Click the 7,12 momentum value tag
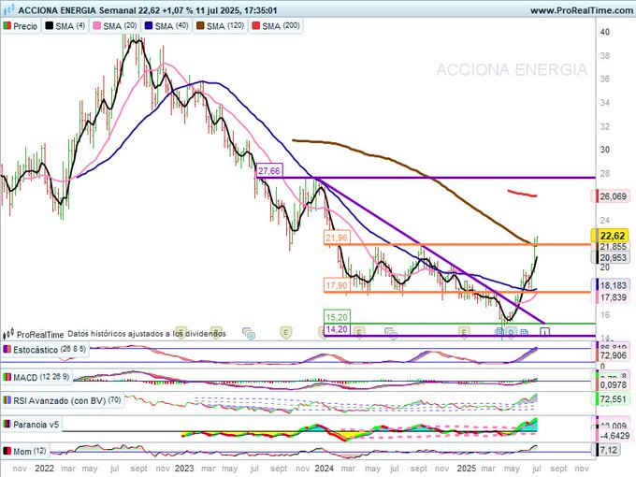Screen dimensions: 636x477 tap(608, 450)
